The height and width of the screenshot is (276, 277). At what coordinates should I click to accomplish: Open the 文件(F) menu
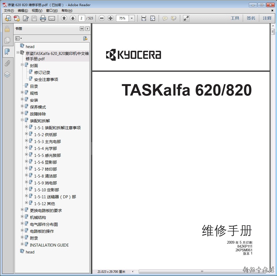click(x=9, y=11)
